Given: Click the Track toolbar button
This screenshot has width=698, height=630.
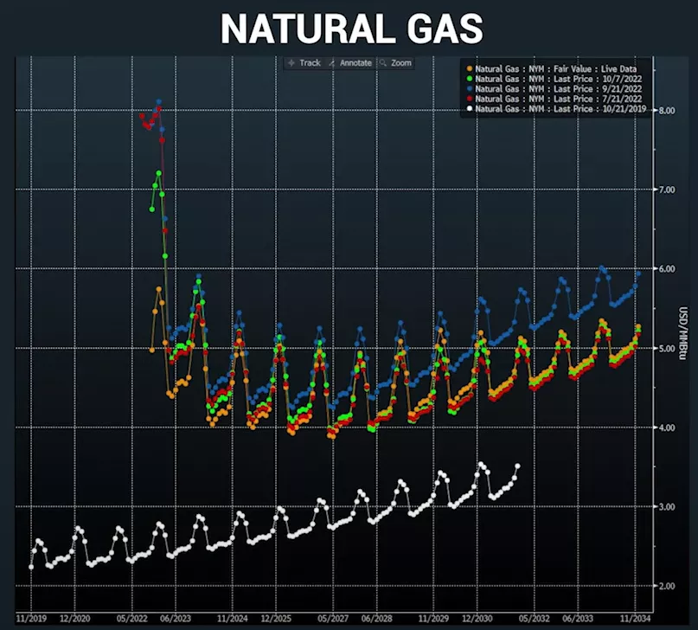Looking at the screenshot, I should click(x=305, y=63).
